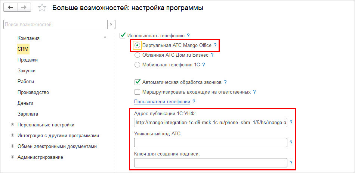Enable Маршрутизировать входящие на ответственных checkbox
355x173 pixels.
click(138, 92)
